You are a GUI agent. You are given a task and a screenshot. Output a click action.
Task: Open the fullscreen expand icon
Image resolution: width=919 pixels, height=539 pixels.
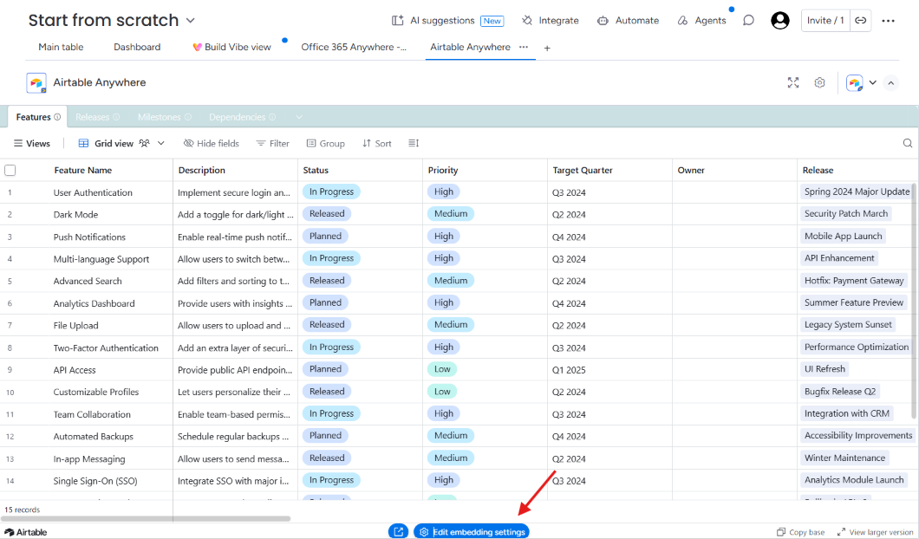point(793,82)
